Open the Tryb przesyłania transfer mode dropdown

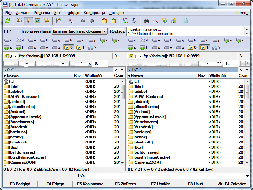point(79,31)
